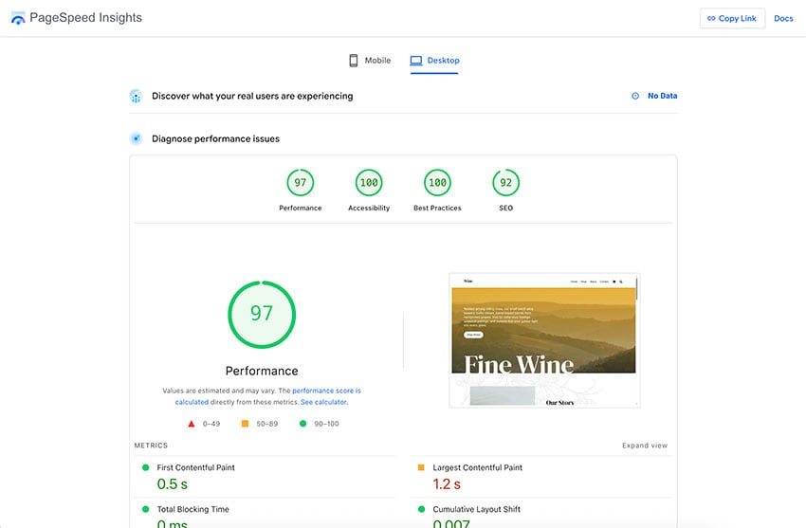
Task: Click the link icon in Copy Link
Action: 711,18
